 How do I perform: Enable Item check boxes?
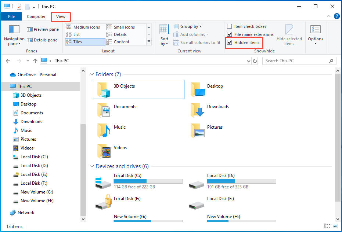[x=230, y=26]
